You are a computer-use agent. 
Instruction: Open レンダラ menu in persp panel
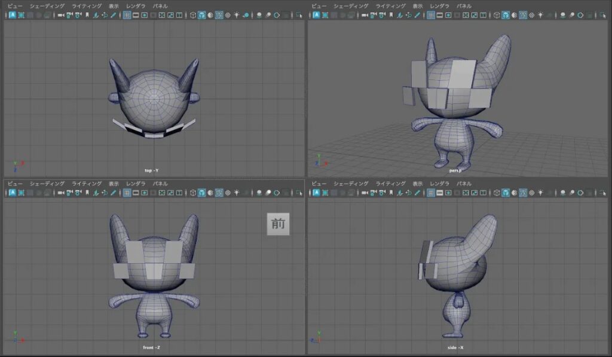click(439, 6)
